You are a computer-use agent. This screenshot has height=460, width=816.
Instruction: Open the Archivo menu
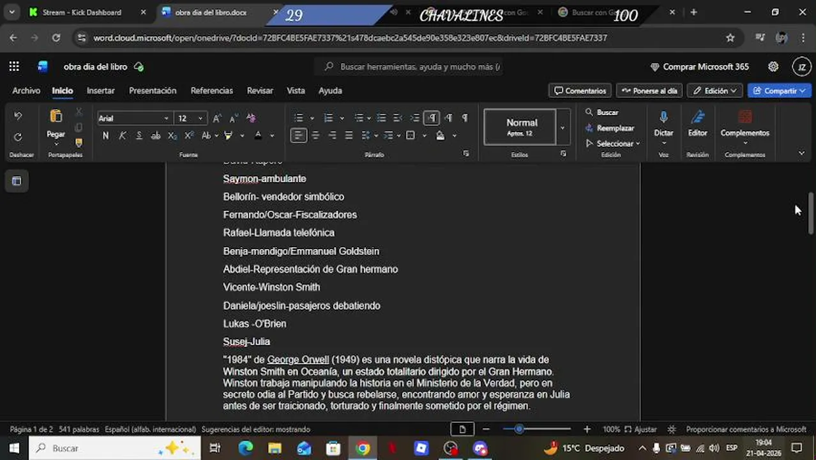(26, 91)
